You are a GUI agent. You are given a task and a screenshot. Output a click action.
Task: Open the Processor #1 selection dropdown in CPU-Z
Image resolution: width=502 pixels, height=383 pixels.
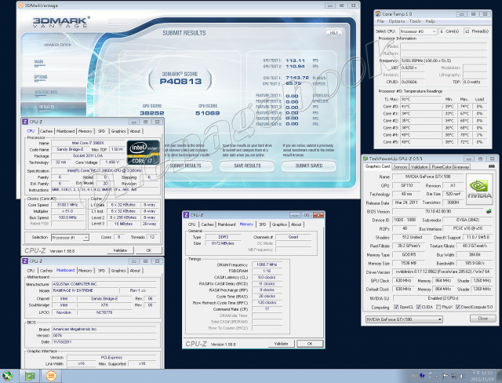click(70, 238)
